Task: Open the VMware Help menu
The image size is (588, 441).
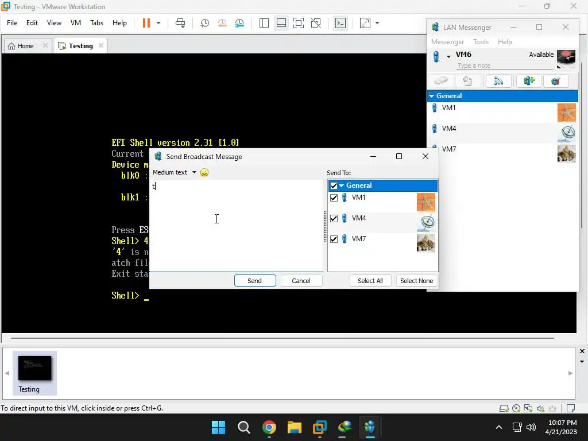Action: click(119, 23)
